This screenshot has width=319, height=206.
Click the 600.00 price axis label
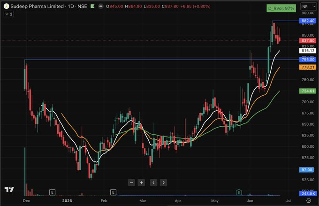308,146
